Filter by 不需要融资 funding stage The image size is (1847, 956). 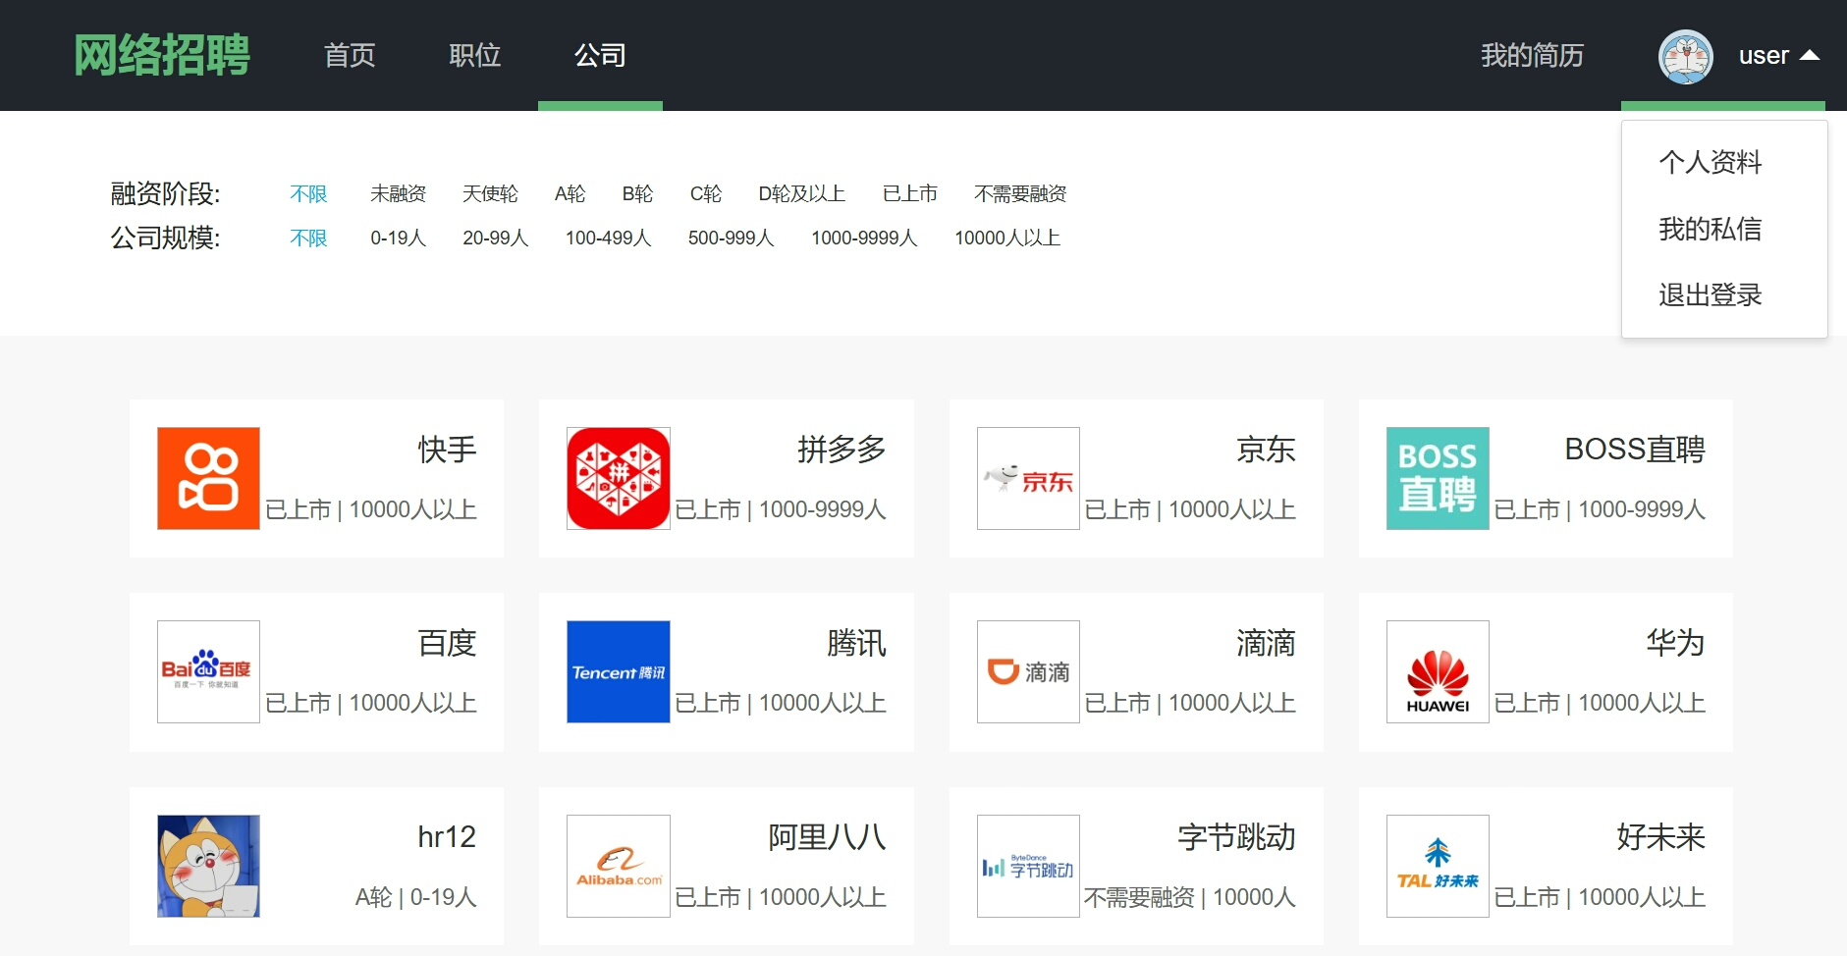click(1020, 194)
